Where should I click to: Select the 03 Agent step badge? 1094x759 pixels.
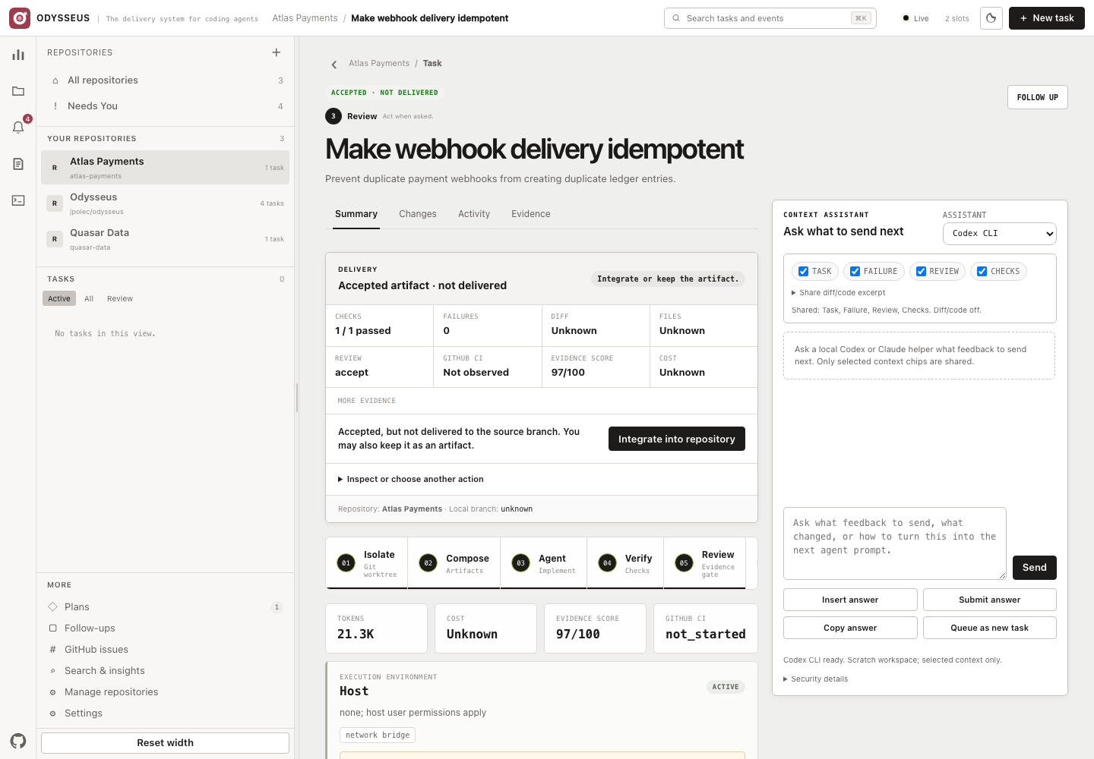point(520,563)
